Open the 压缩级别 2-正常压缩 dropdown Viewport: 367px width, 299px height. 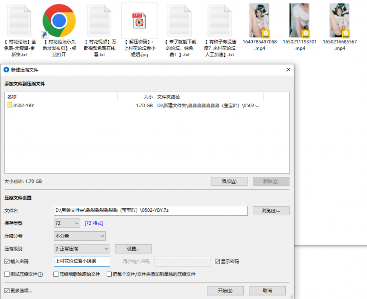pos(82,249)
